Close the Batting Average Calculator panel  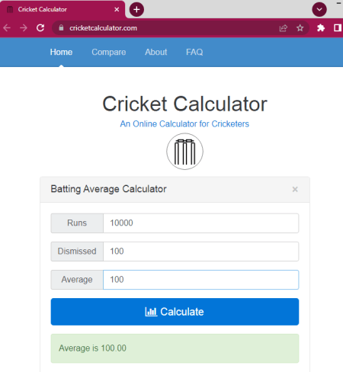(x=295, y=189)
